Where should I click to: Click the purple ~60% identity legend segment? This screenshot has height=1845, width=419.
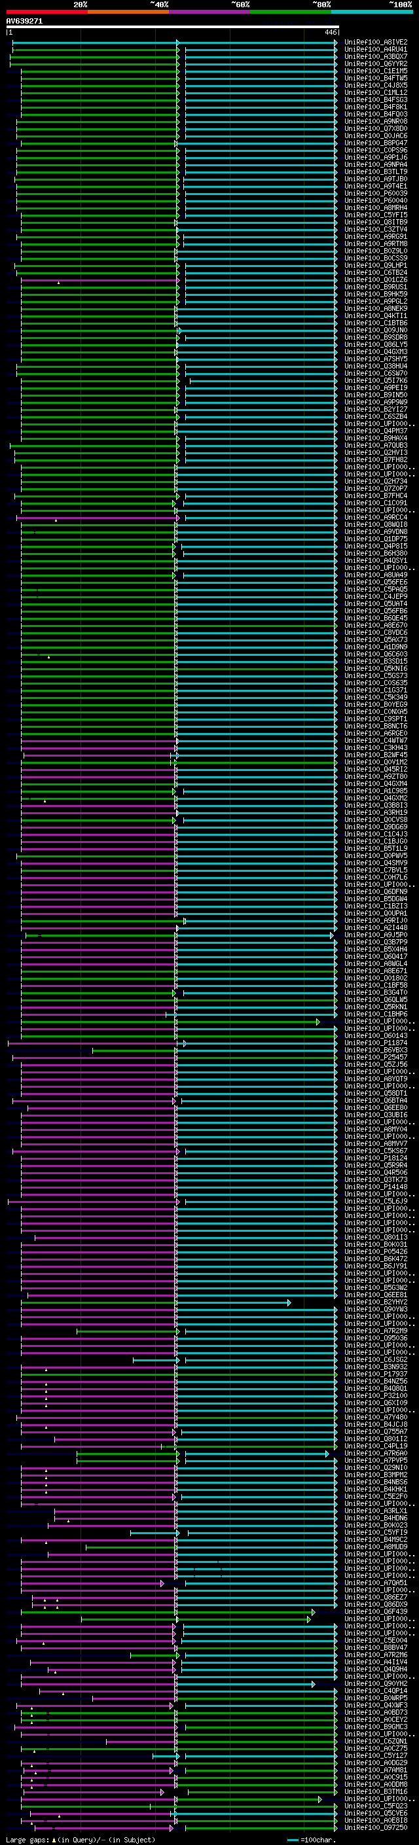(x=209, y=12)
